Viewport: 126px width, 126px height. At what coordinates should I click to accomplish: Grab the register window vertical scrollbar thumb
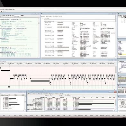pos(116,19)
